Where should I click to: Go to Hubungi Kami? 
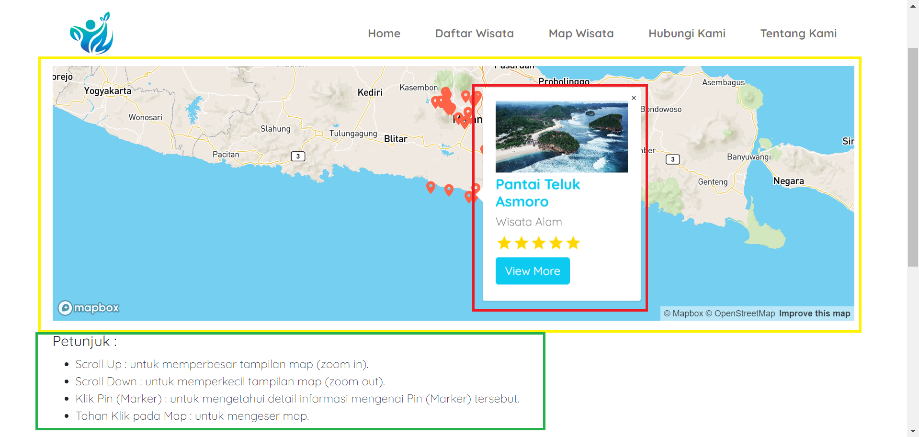[x=687, y=34]
